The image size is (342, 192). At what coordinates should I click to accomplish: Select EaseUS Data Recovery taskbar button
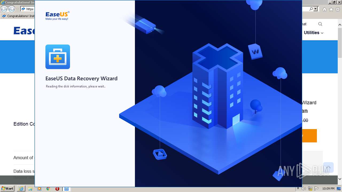point(67,189)
